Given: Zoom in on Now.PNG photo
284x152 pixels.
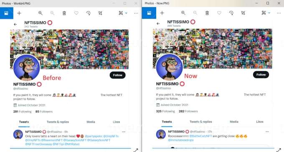Looking at the screenshot, I should tap(183, 13).
